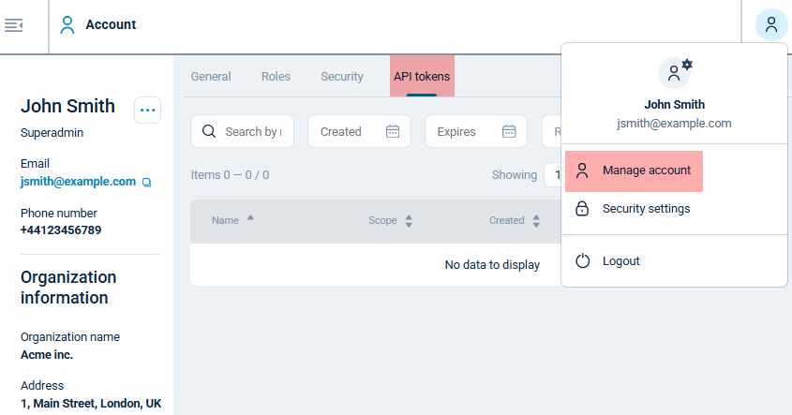Sort the table by Created column
Viewport: 792px width, 415px height.
click(x=515, y=221)
